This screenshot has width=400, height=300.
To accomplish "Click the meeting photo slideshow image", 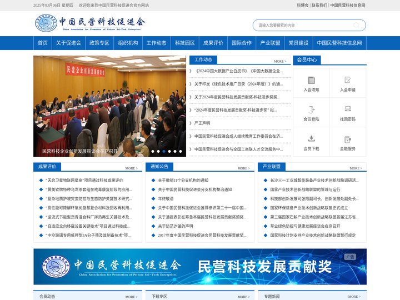I will 109,106.
